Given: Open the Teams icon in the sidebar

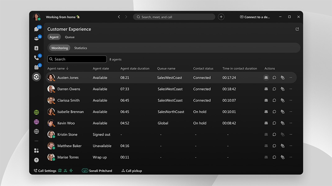Looking at the screenshot, I should (x=37, y=38).
